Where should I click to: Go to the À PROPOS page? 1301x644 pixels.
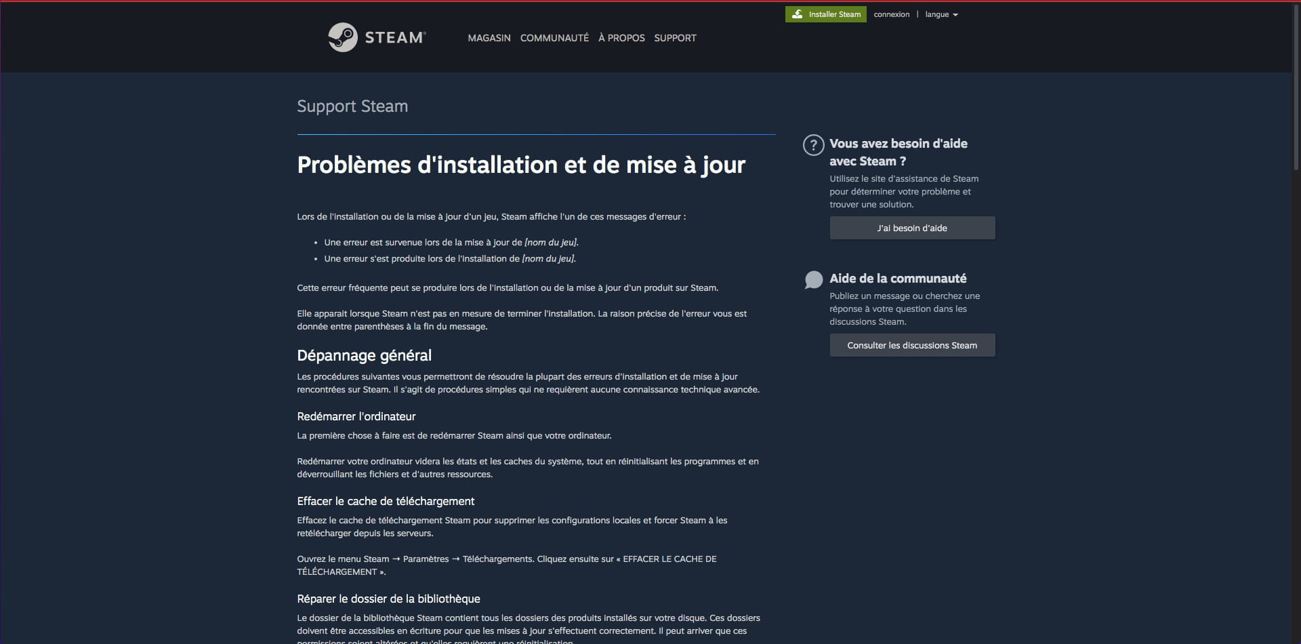pyautogui.click(x=621, y=38)
